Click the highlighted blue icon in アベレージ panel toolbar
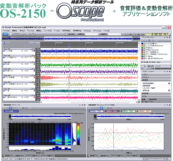The image size is (173, 161). [10, 108]
